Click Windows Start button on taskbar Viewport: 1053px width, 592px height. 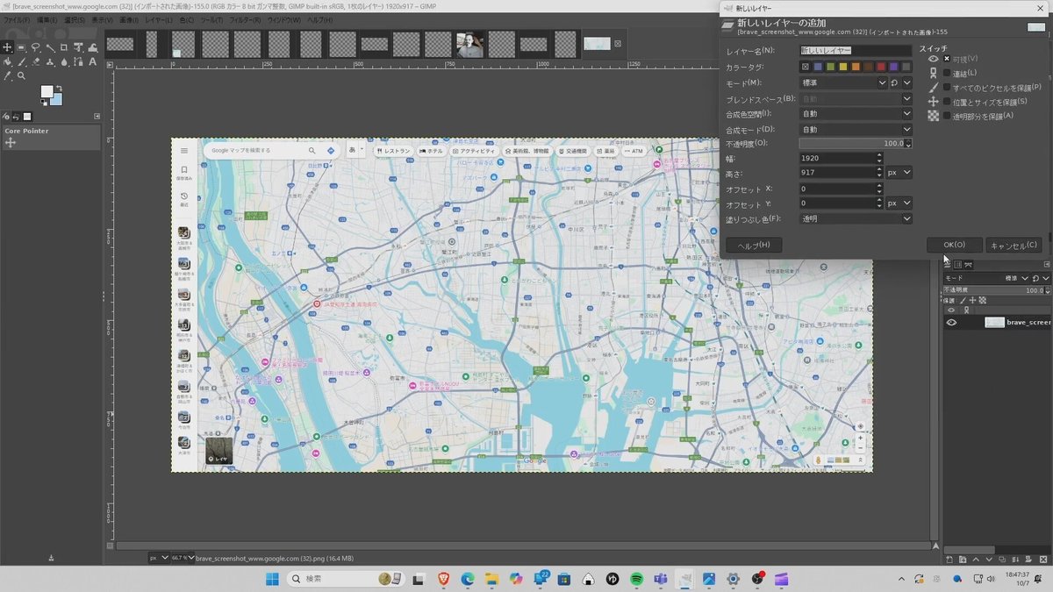point(272,579)
